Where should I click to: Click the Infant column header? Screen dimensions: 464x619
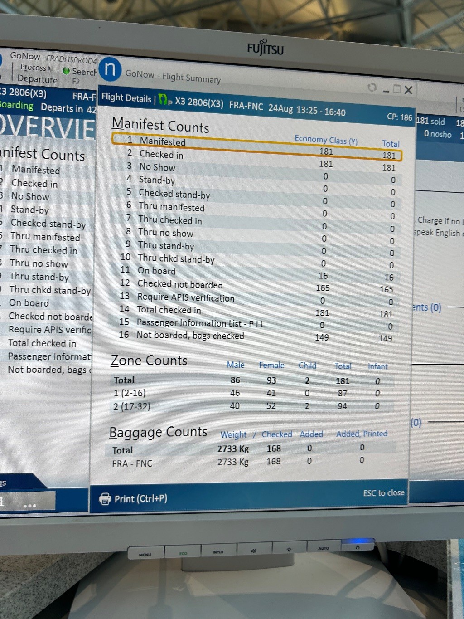click(x=377, y=366)
